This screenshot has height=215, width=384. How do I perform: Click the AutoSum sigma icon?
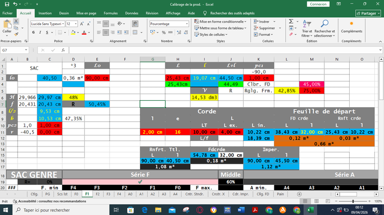point(291,22)
